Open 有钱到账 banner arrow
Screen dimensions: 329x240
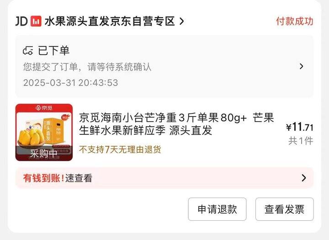pos(303,178)
